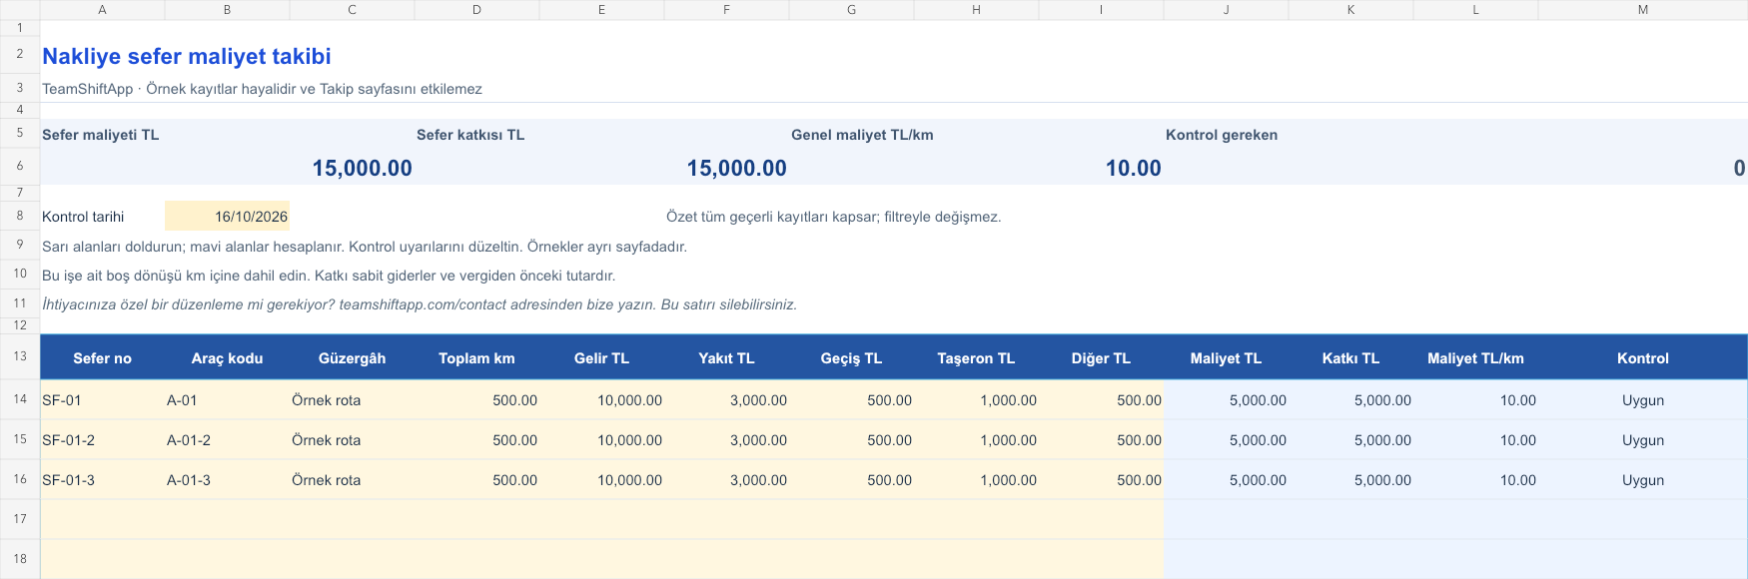Select the Gelir TL value in SF-01 row
The height and width of the screenshot is (579, 1748).
[x=601, y=400]
